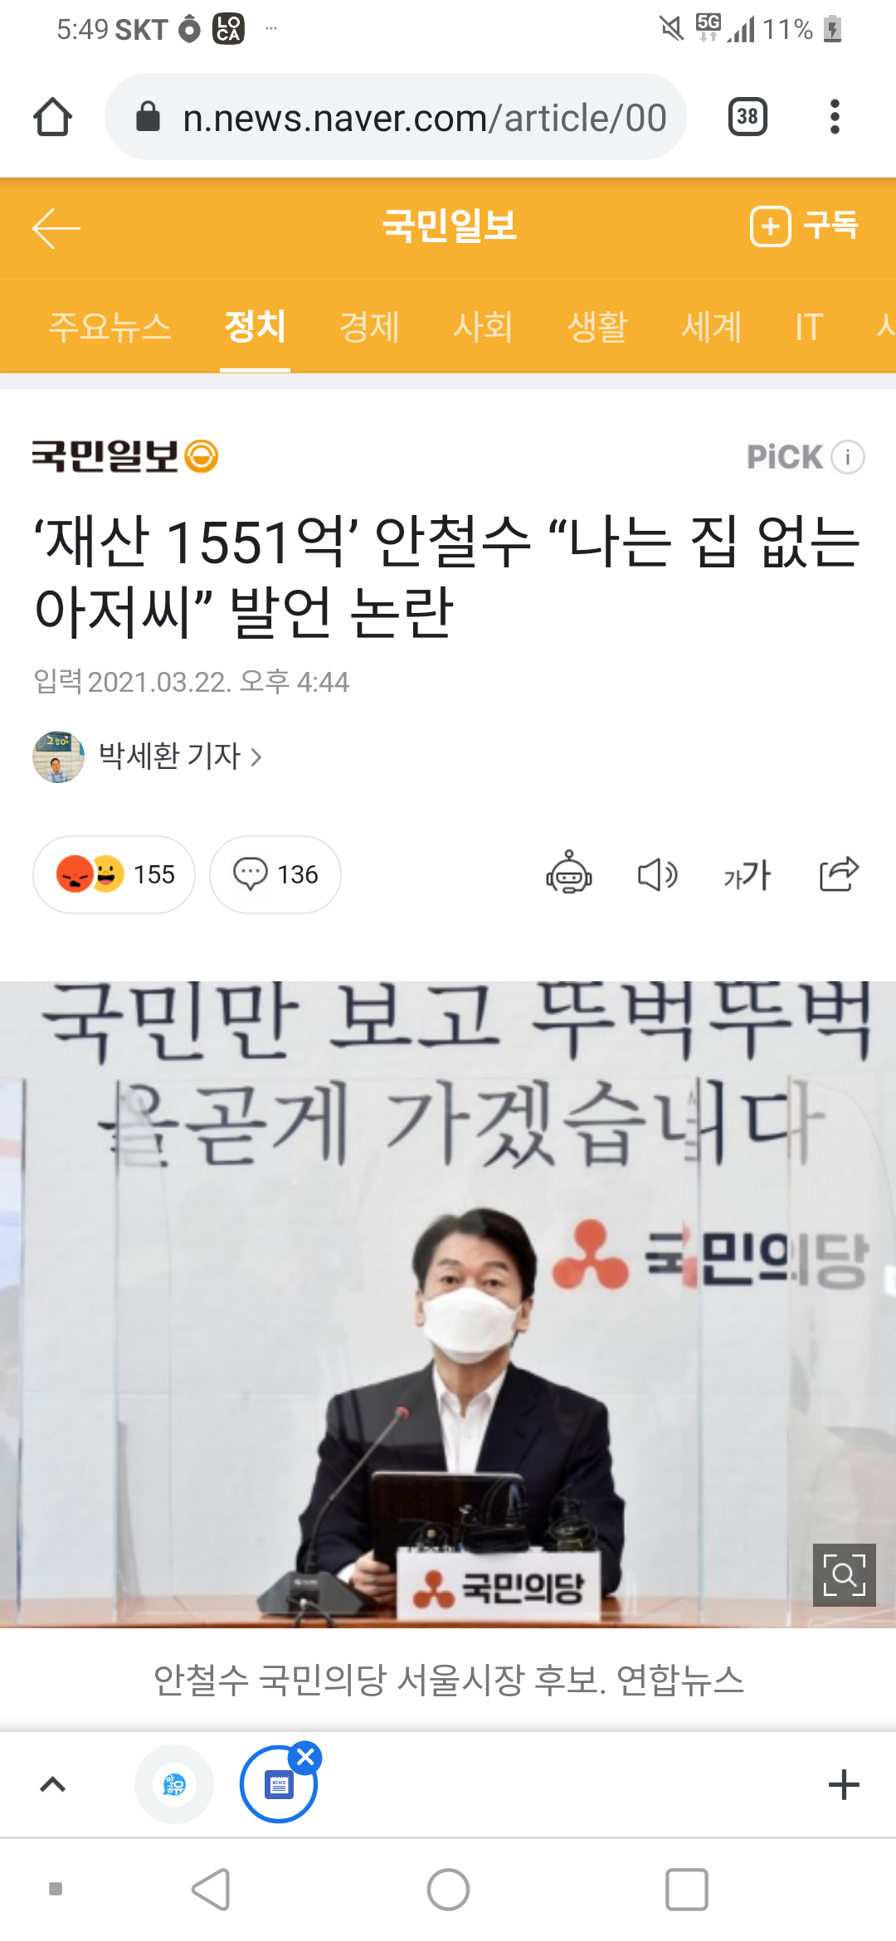Tap the address bar URL field

(396, 117)
